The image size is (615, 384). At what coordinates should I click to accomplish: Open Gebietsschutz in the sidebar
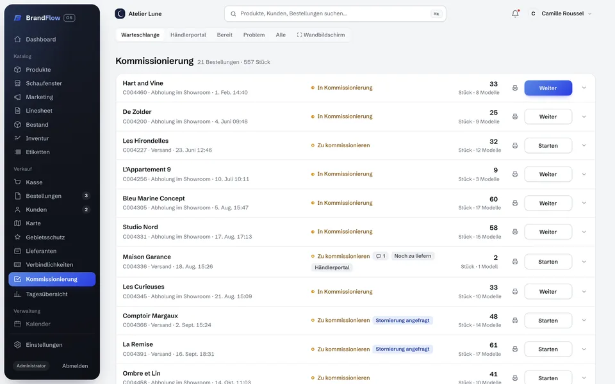pyautogui.click(x=52, y=237)
